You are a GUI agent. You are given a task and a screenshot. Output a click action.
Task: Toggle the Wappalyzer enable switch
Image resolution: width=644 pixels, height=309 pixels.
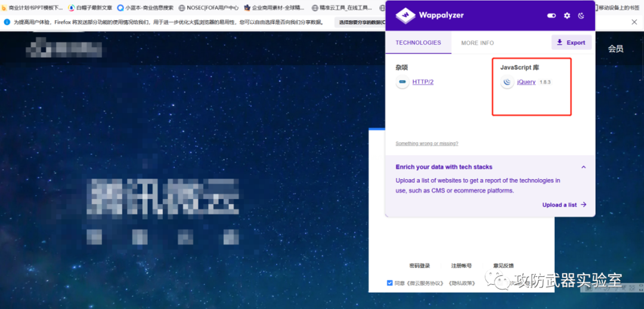(552, 15)
